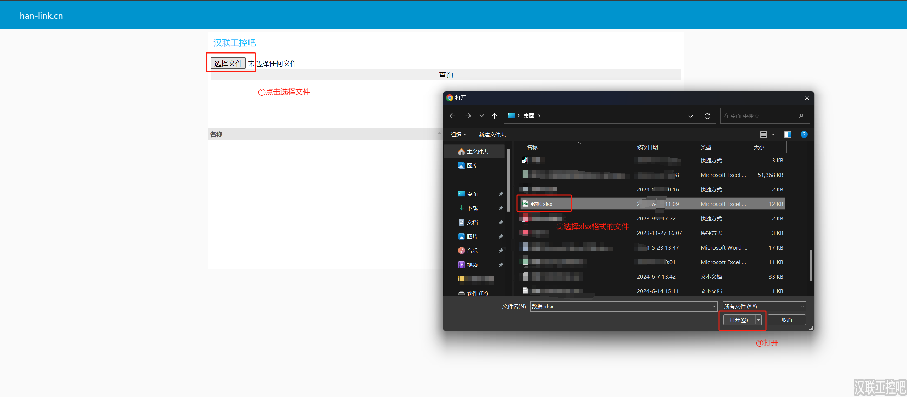
Task: Toggle the pin next to 桌面
Action: point(501,194)
